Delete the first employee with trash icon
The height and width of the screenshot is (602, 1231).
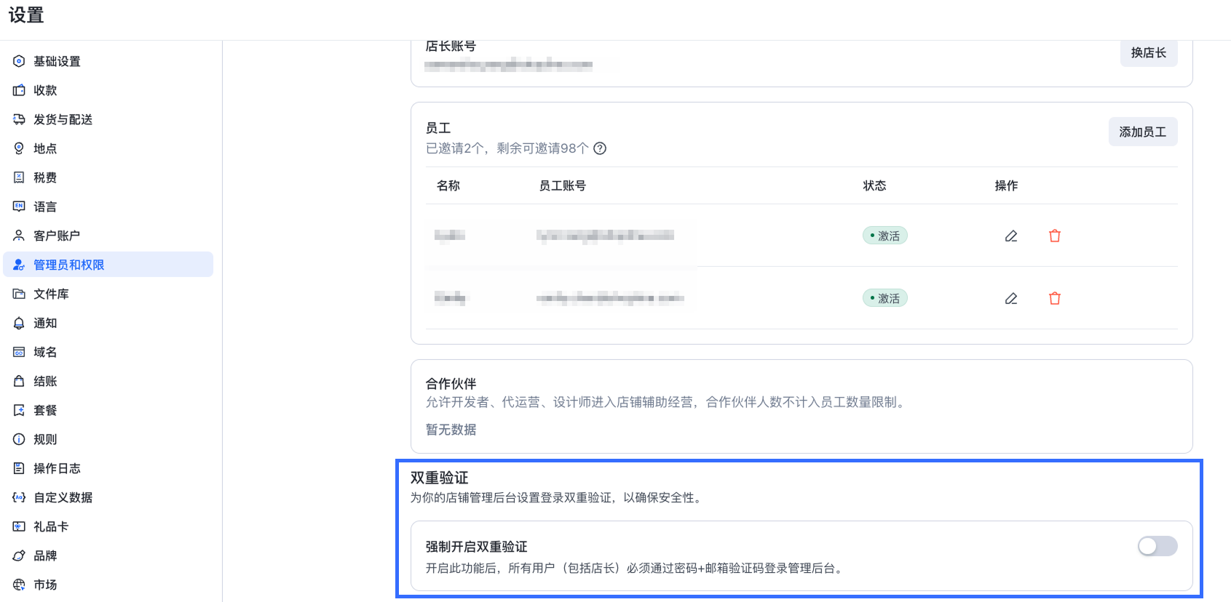tap(1055, 236)
